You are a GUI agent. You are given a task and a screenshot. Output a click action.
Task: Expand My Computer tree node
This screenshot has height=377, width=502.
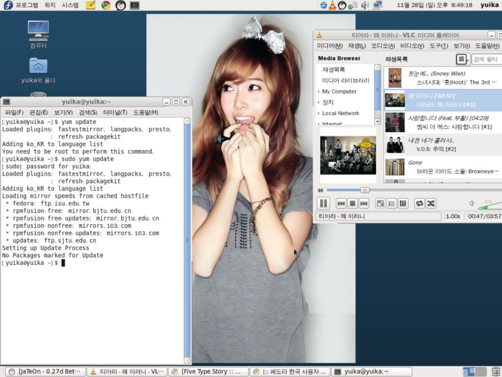click(318, 91)
